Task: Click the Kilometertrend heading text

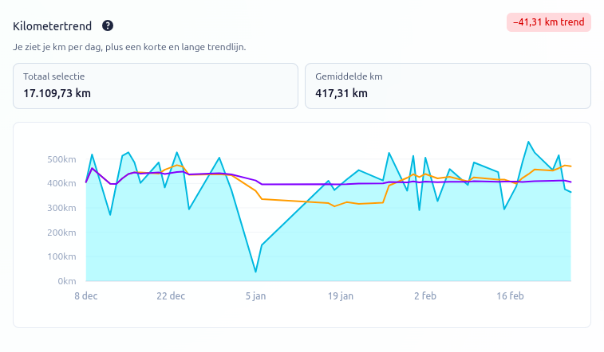Action: tap(53, 25)
